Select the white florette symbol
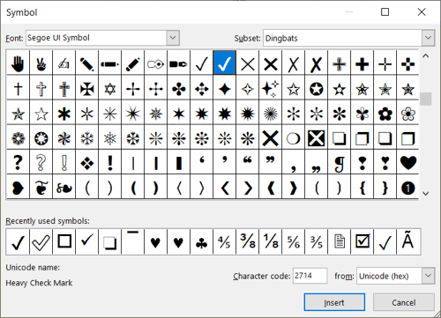Image resolution: width=441 pixels, height=318 pixels. coord(407,113)
